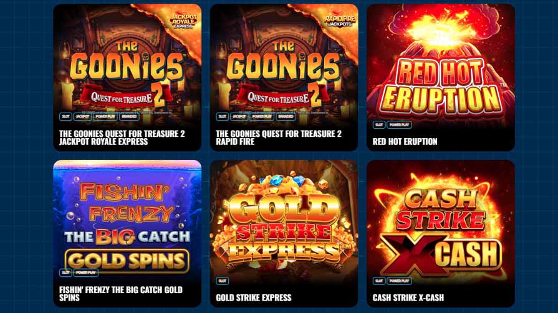Open the Cash Strike X-Cash title link
The image size is (558, 313).
408,297
